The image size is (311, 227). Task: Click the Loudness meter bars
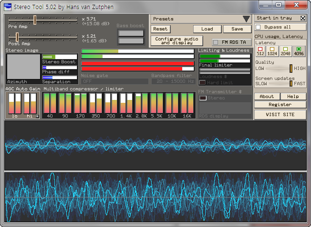(225, 71)
